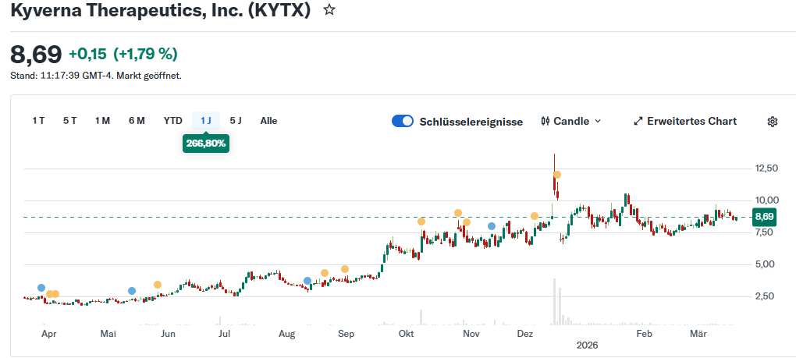Click the 2026 year label on axis
796x358 pixels.
click(588, 345)
